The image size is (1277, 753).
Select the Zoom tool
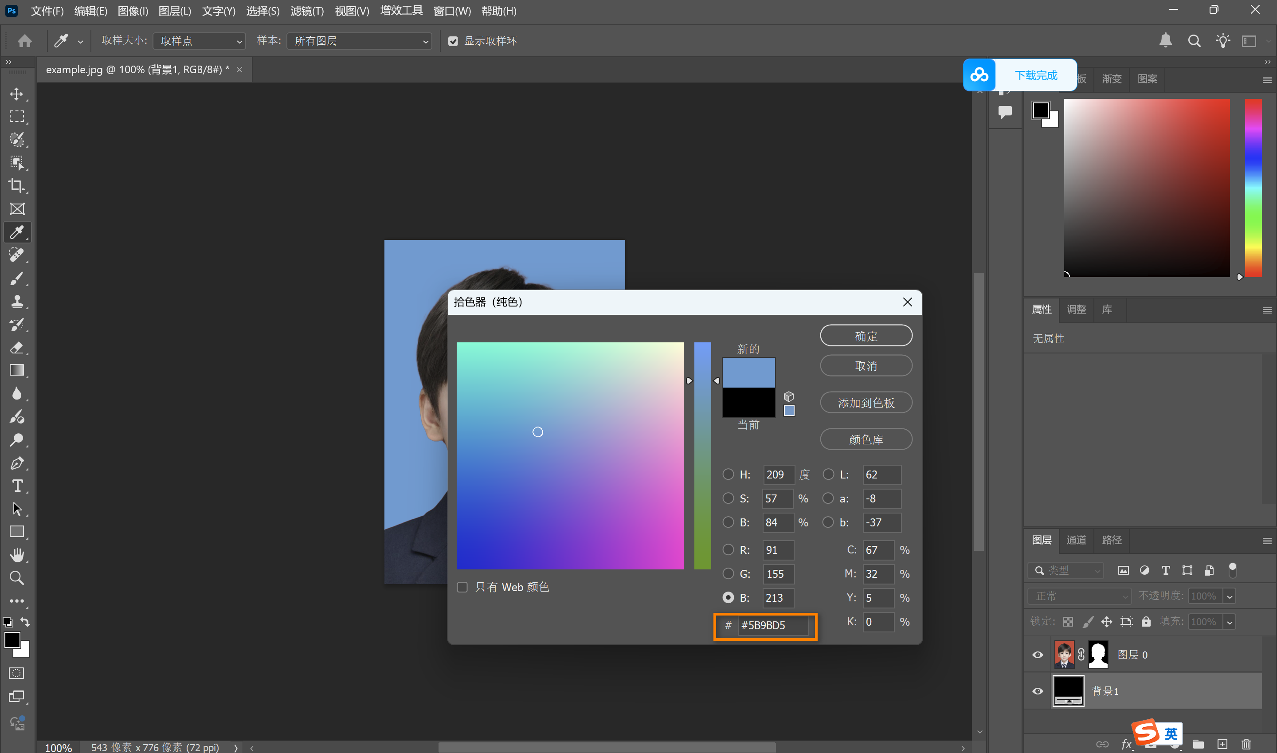click(x=16, y=577)
